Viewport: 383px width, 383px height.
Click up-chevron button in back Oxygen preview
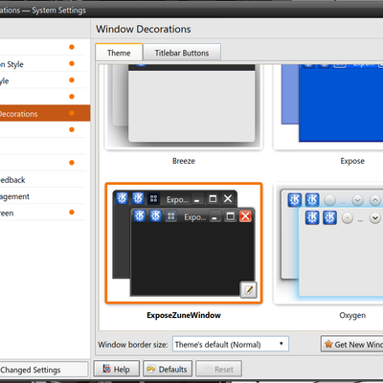(x=375, y=200)
